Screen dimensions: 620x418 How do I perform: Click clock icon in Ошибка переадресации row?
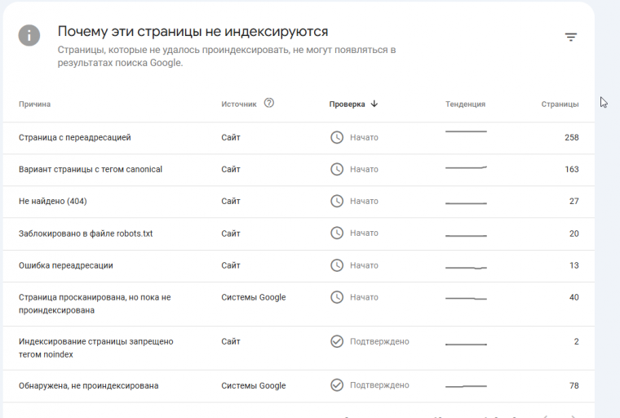pos(337,265)
